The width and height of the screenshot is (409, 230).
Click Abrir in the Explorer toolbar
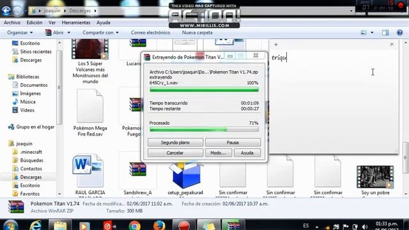[54, 33]
